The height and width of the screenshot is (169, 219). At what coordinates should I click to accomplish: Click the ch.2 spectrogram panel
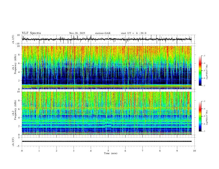[106, 113]
